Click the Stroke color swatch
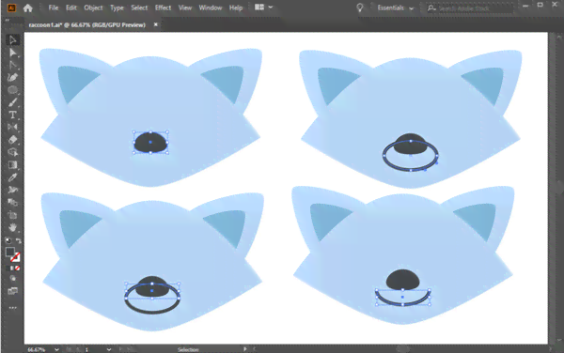 15,257
